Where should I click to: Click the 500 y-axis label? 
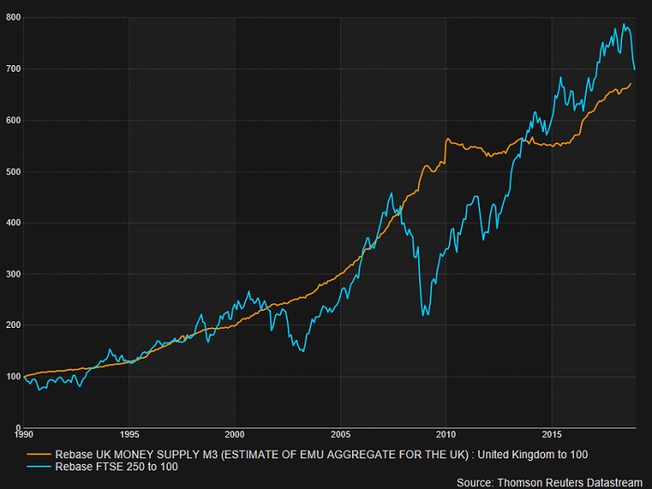point(13,171)
